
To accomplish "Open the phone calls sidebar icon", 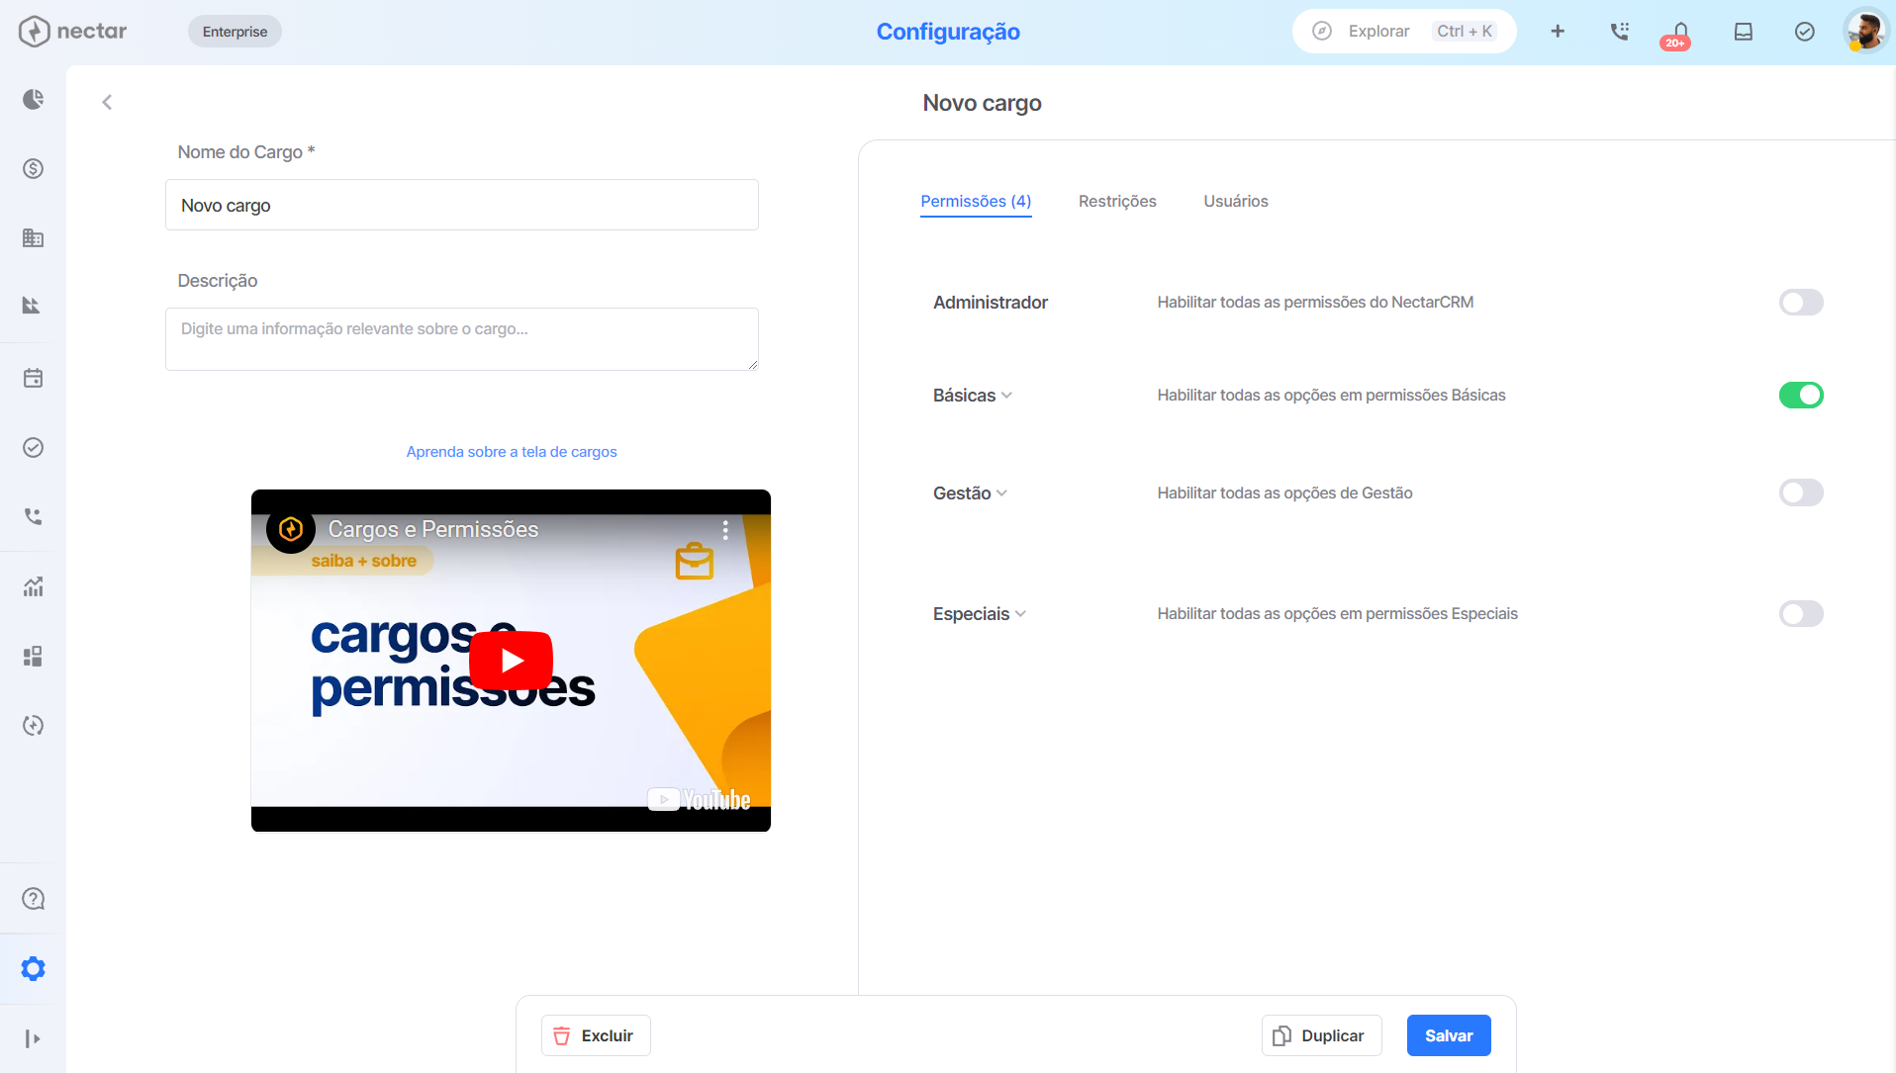I will click(x=33, y=516).
